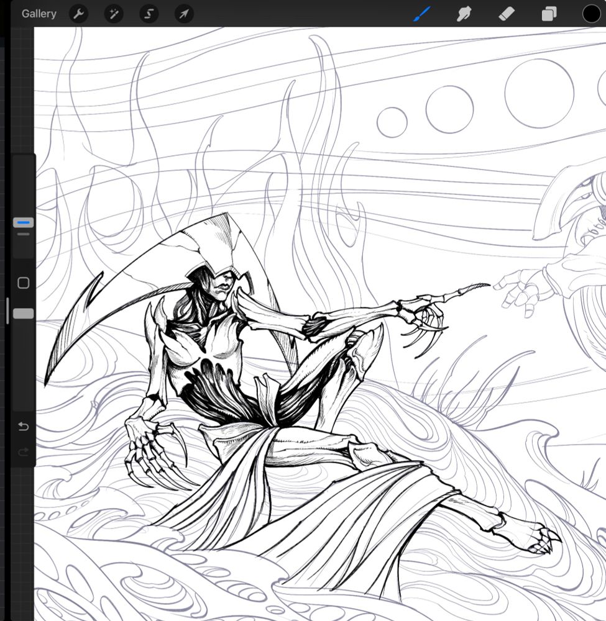Open the active color swatch
Screen dimensions: 606x621
coord(591,14)
